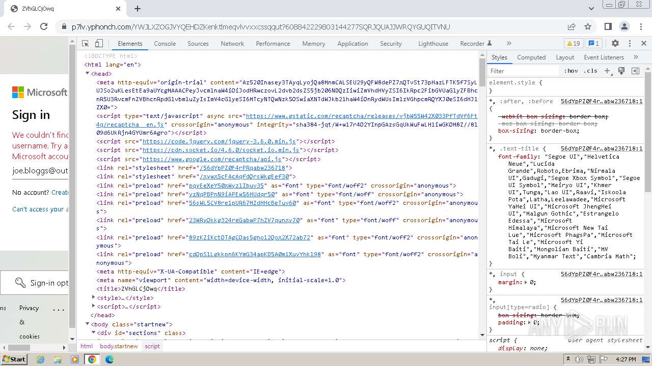The width and height of the screenshot is (652, 366).
Task: Open the tab search dropdown arrow
Action: (591, 9)
